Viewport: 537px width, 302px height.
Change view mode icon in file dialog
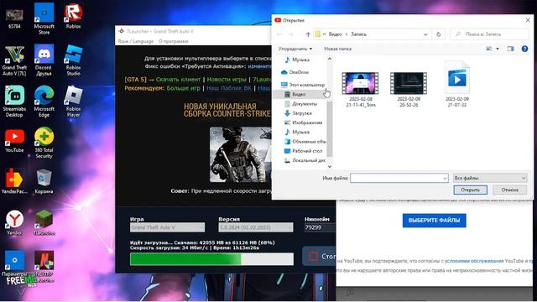(x=489, y=49)
